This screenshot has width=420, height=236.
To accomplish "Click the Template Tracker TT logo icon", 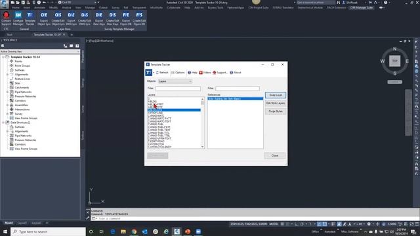I will 149,73.
